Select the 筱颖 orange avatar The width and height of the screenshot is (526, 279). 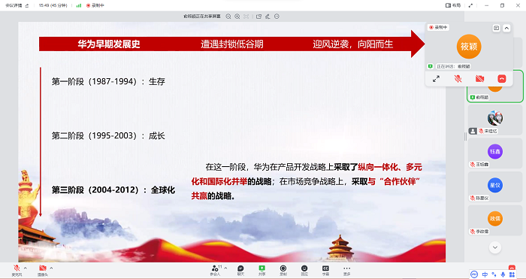point(469,47)
